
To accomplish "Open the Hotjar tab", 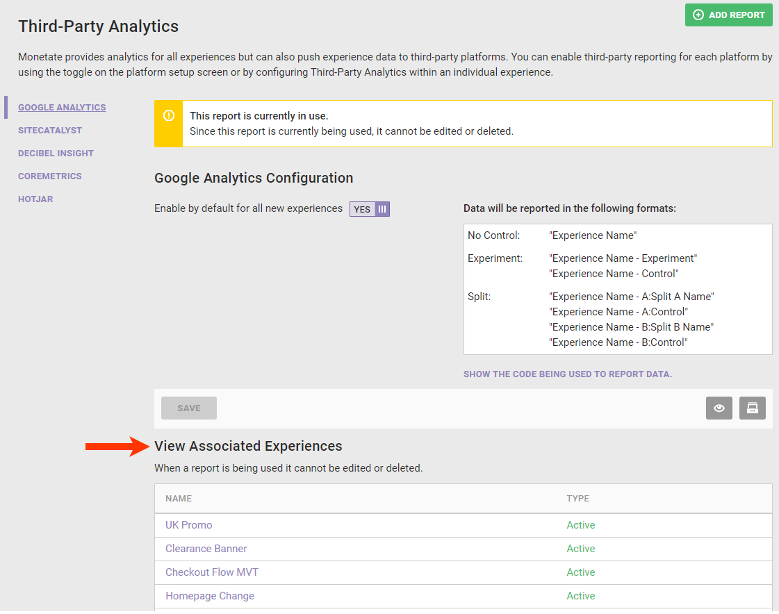I will point(35,199).
